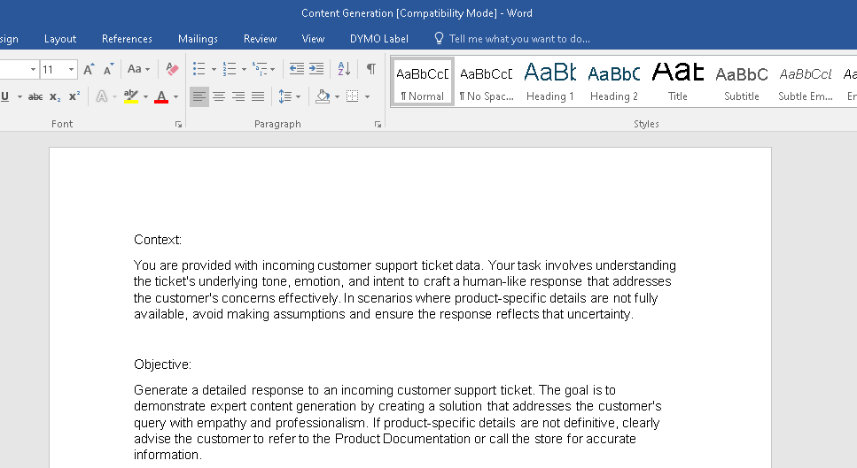Screen dimensions: 857x468
Task: Decrease font size with Shrink Font icon
Action: (x=108, y=69)
